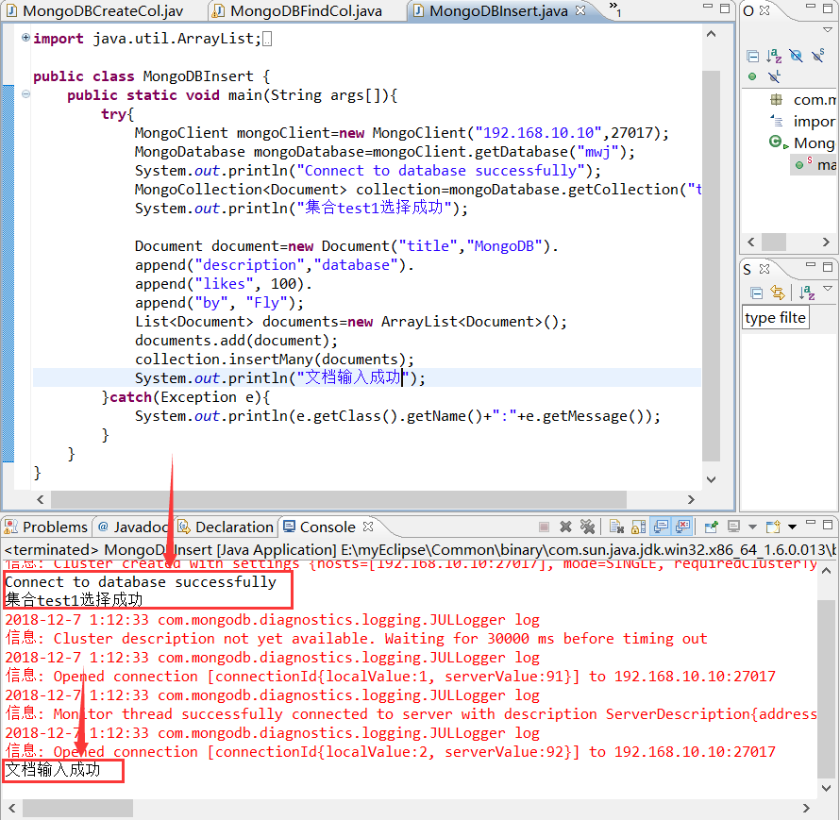Click Remove All Terminated Launches icon
This screenshot has width=840, height=820.
[585, 528]
